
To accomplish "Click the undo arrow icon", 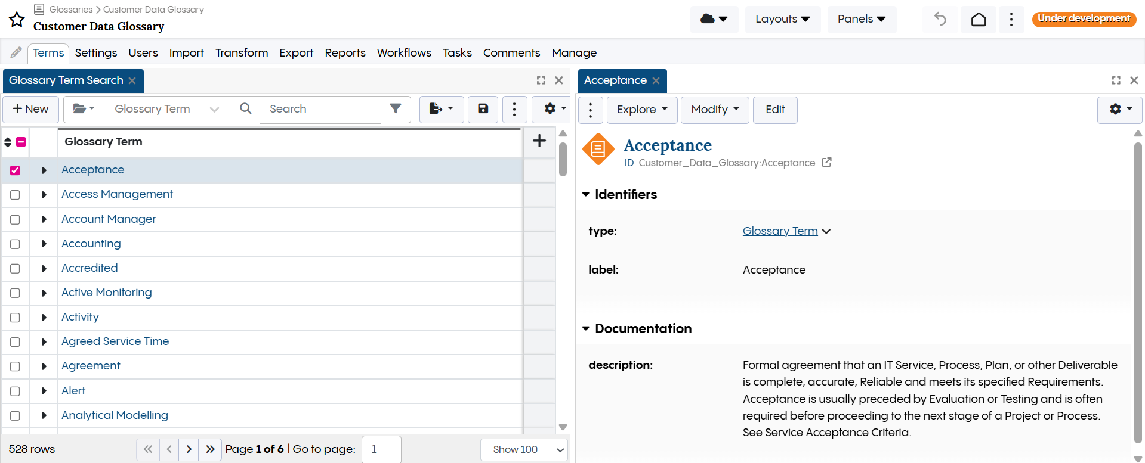I will click(x=940, y=19).
